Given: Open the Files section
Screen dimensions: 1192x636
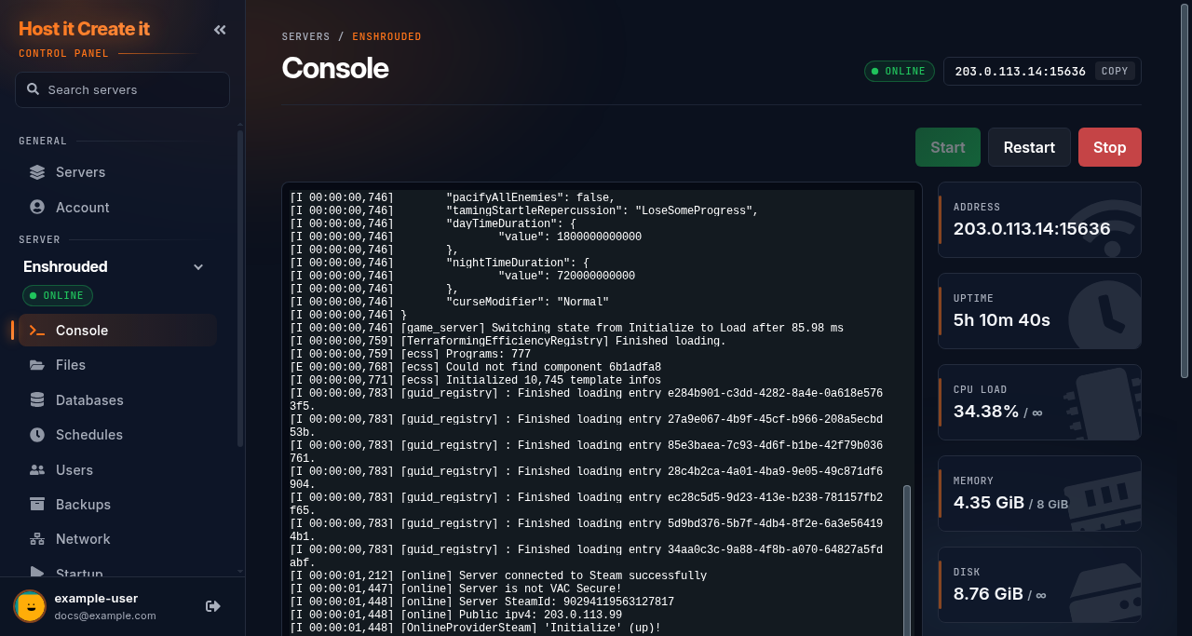Looking at the screenshot, I should click(117, 365).
